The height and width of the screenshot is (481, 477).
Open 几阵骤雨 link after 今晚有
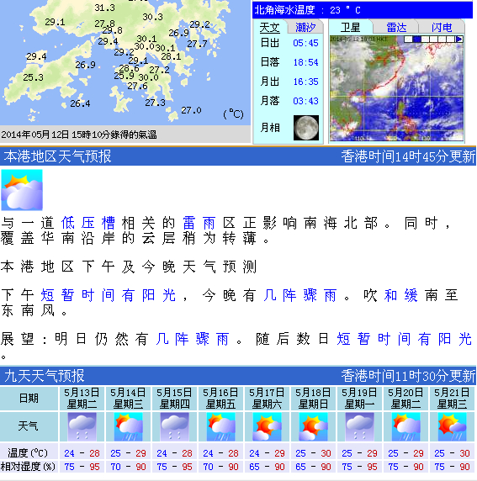coord(300,296)
